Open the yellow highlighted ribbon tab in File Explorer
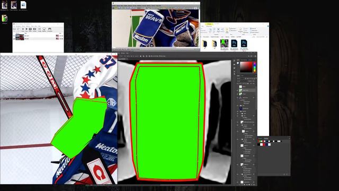This screenshot has height=191, width=339. coord(209,24)
